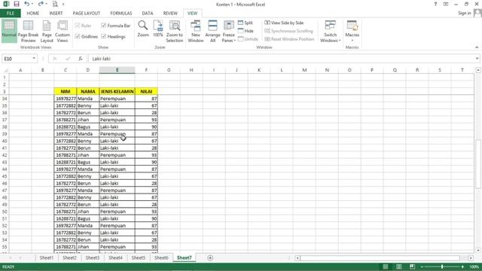Click the Excel application icon
482x271 pixels.
pyautogui.click(x=6, y=4)
